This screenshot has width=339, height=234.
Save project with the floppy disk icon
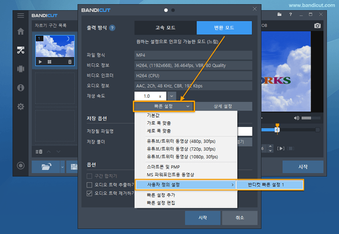click(x=73, y=167)
